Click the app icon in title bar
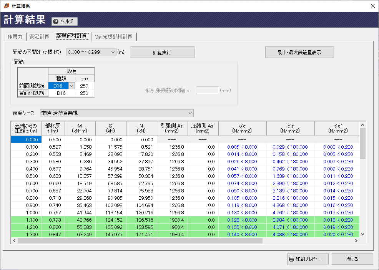Image resolution: width=379 pixels, height=270 pixels. tap(7, 5)
